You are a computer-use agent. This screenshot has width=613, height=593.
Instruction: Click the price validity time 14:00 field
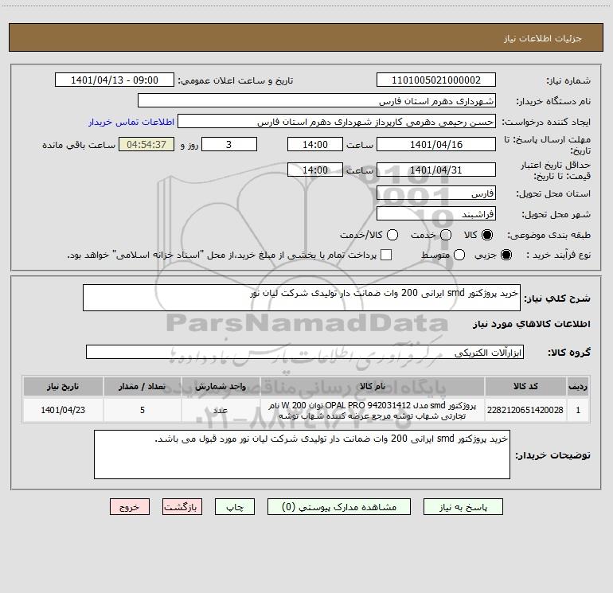315,170
